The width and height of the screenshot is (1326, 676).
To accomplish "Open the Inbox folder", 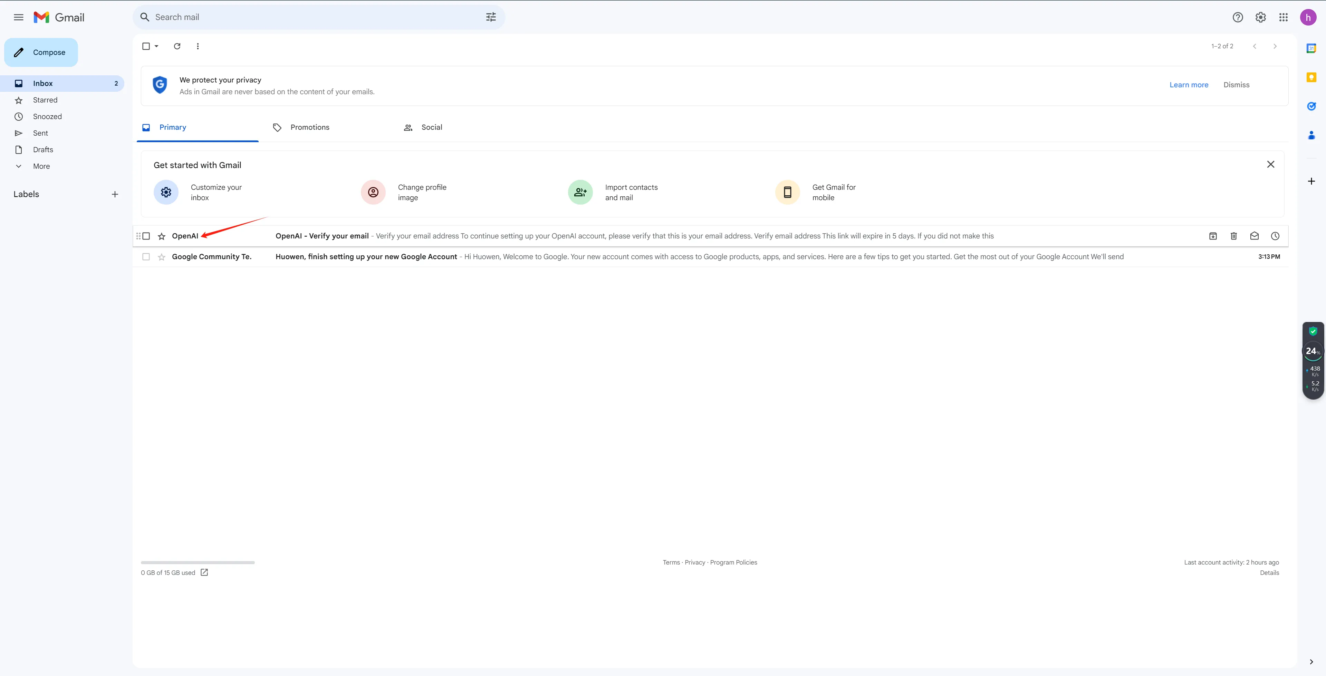I will pos(62,84).
